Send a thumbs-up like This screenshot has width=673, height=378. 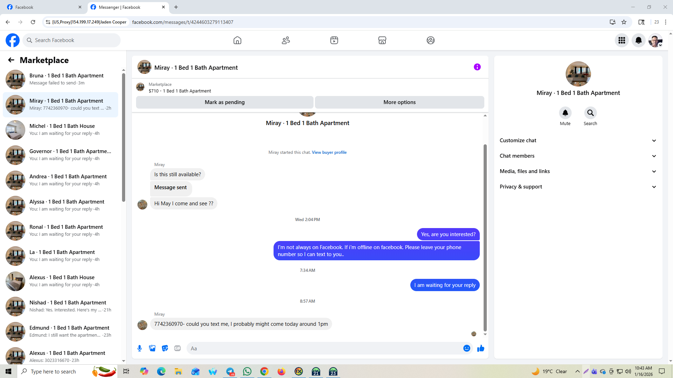coord(481,348)
